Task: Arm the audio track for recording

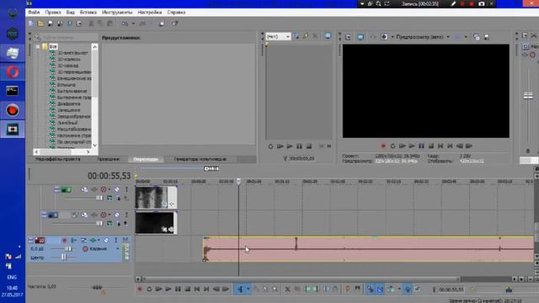Action: point(64,240)
